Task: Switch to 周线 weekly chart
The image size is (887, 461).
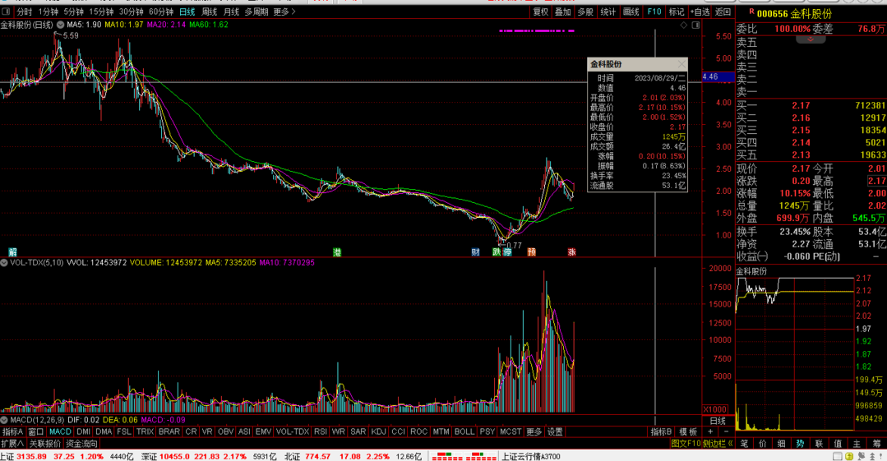Action: [210, 12]
